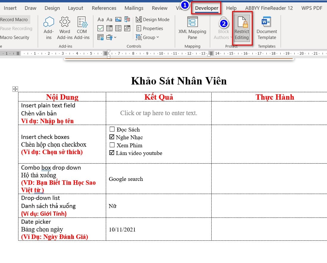
Task: Open the Nữ gender drop-down list
Action: (113, 206)
